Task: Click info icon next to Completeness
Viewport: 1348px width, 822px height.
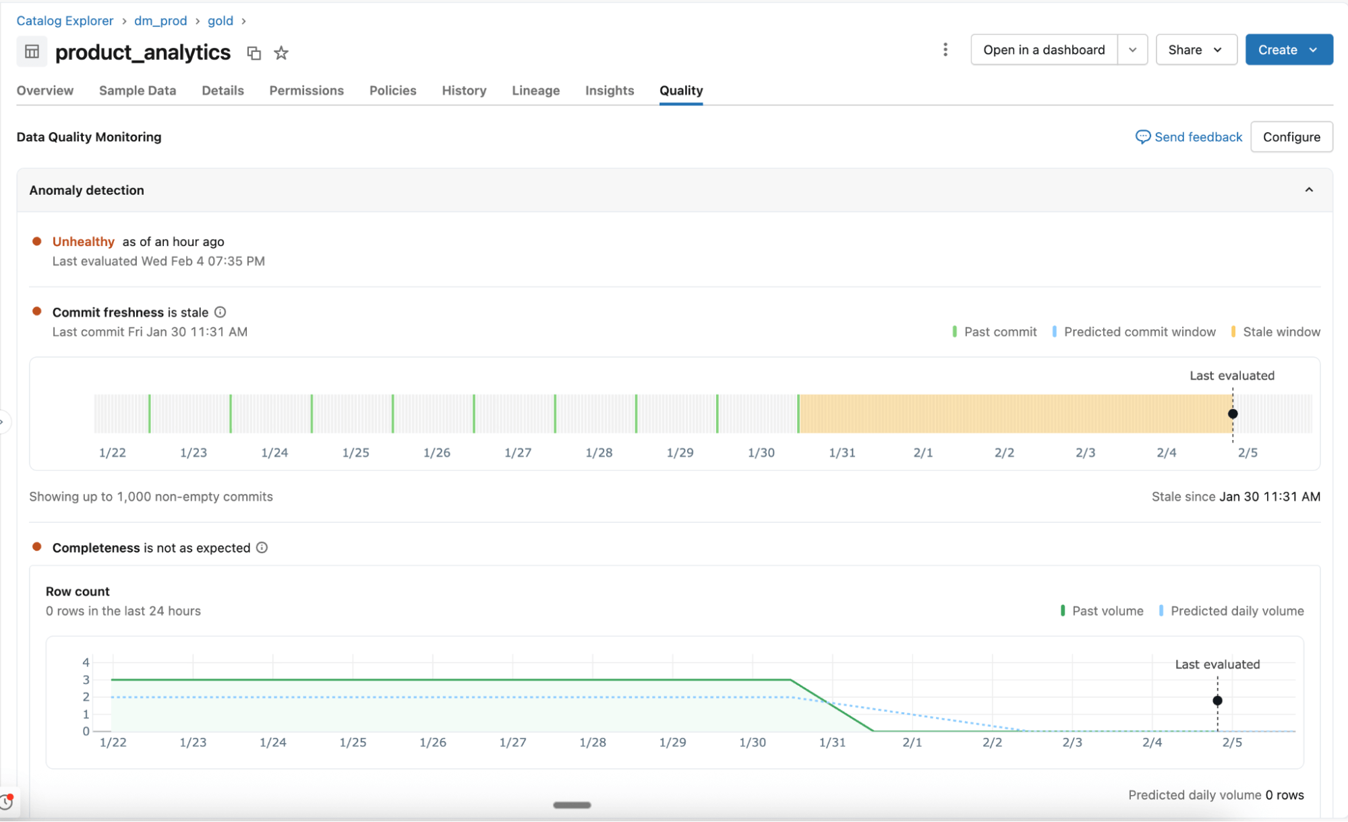Action: point(262,548)
